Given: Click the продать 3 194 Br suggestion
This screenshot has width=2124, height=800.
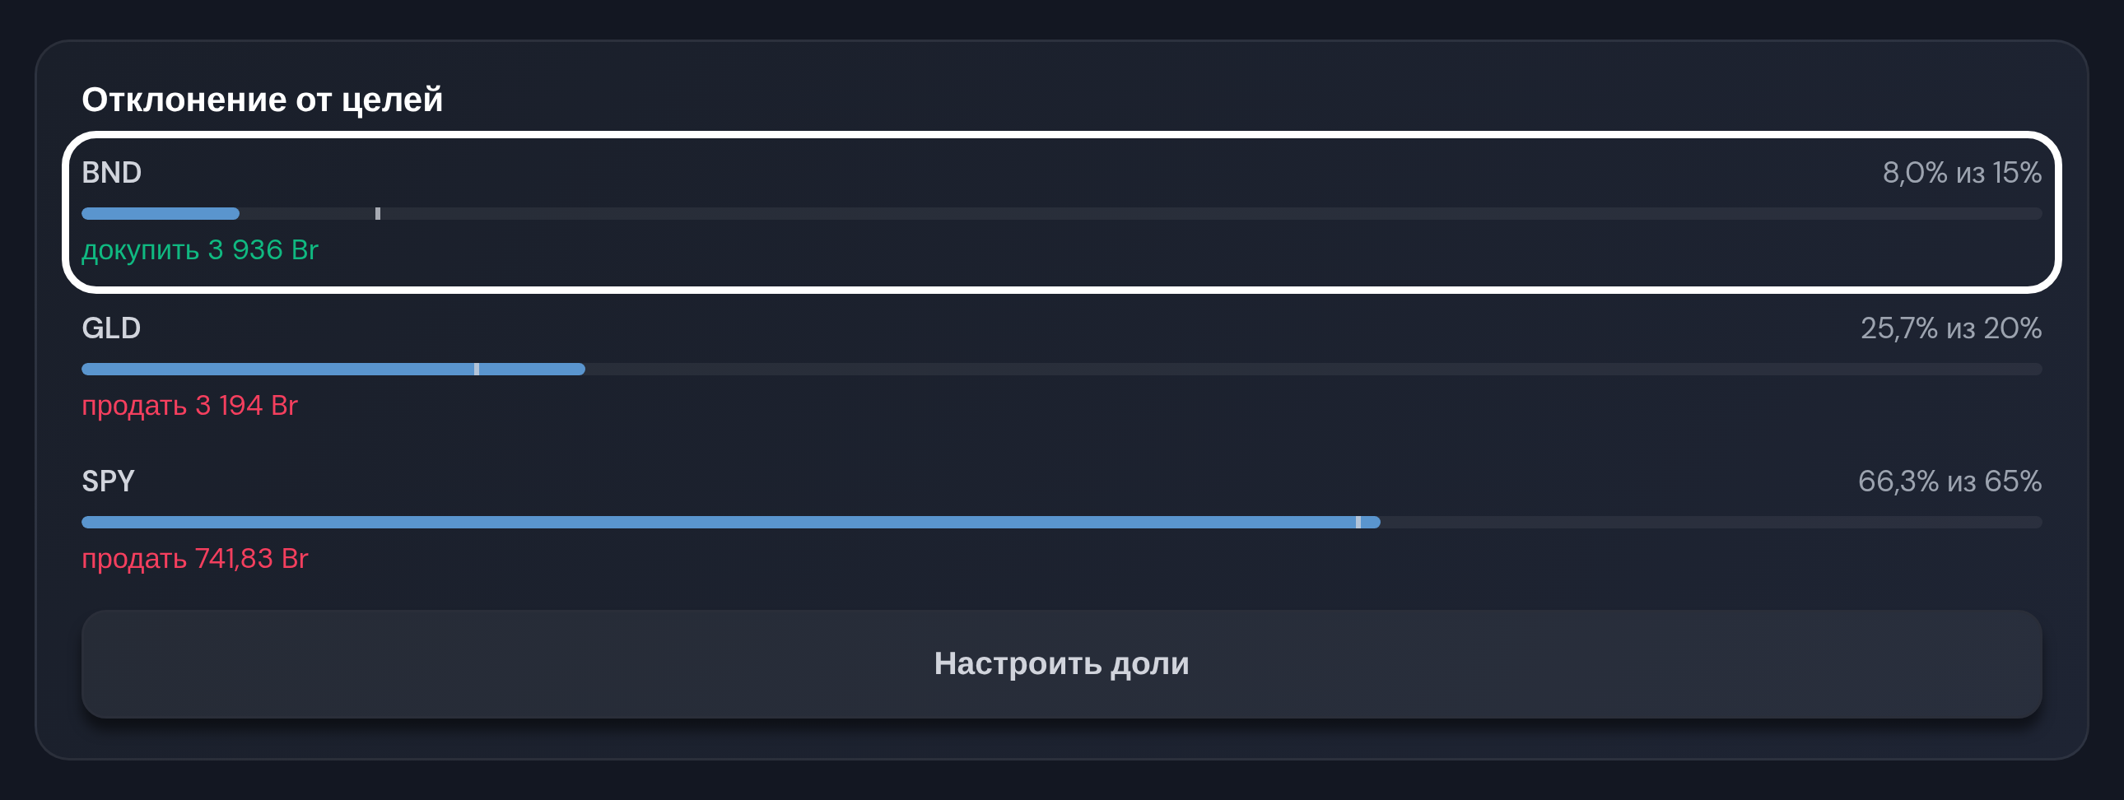Looking at the screenshot, I should click(189, 406).
